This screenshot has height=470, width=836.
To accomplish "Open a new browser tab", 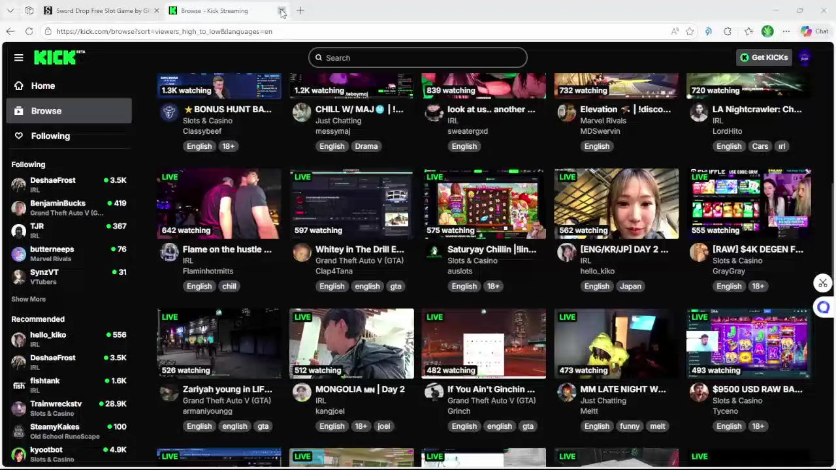I will (x=300, y=10).
